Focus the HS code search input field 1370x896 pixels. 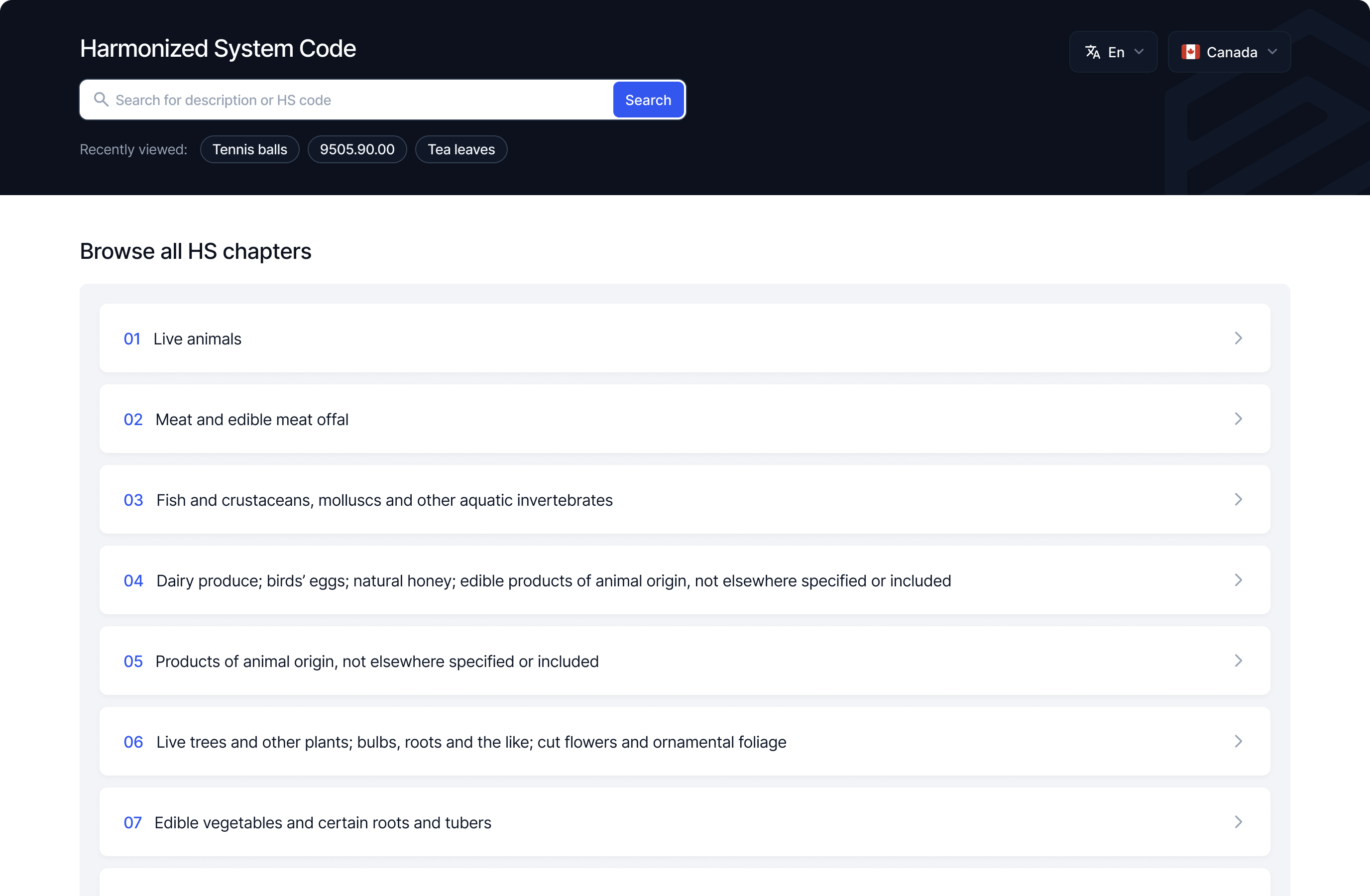coord(357,100)
